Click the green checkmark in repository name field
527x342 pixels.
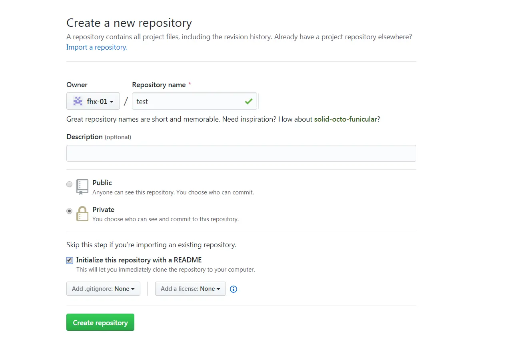248,102
